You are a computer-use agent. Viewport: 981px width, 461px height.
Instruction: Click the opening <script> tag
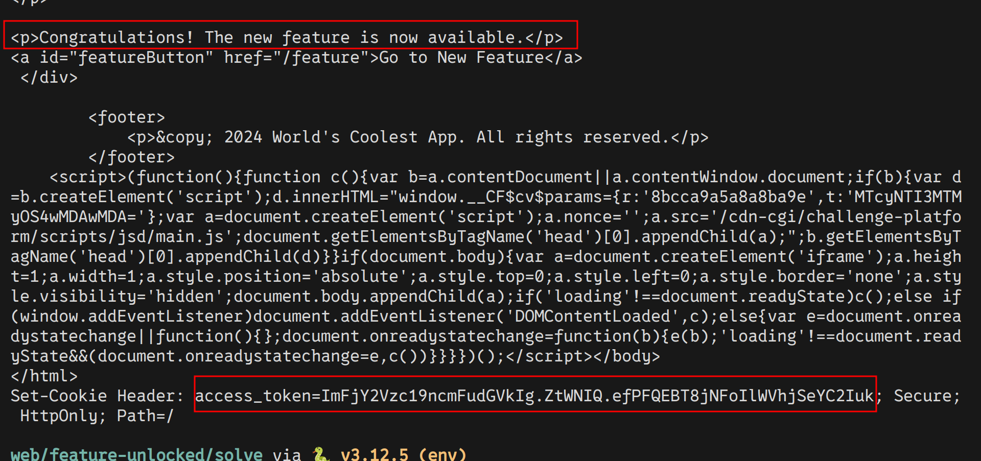pos(88,177)
